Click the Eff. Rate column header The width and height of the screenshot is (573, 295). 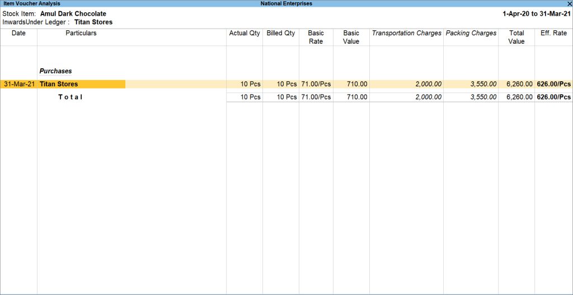click(553, 33)
